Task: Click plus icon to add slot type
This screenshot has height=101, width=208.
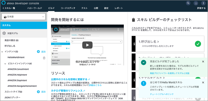Action: click(x=38, y=92)
